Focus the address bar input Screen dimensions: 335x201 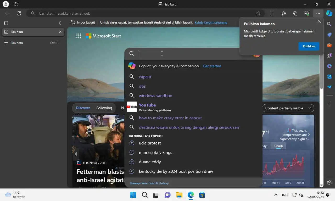coord(145,13)
